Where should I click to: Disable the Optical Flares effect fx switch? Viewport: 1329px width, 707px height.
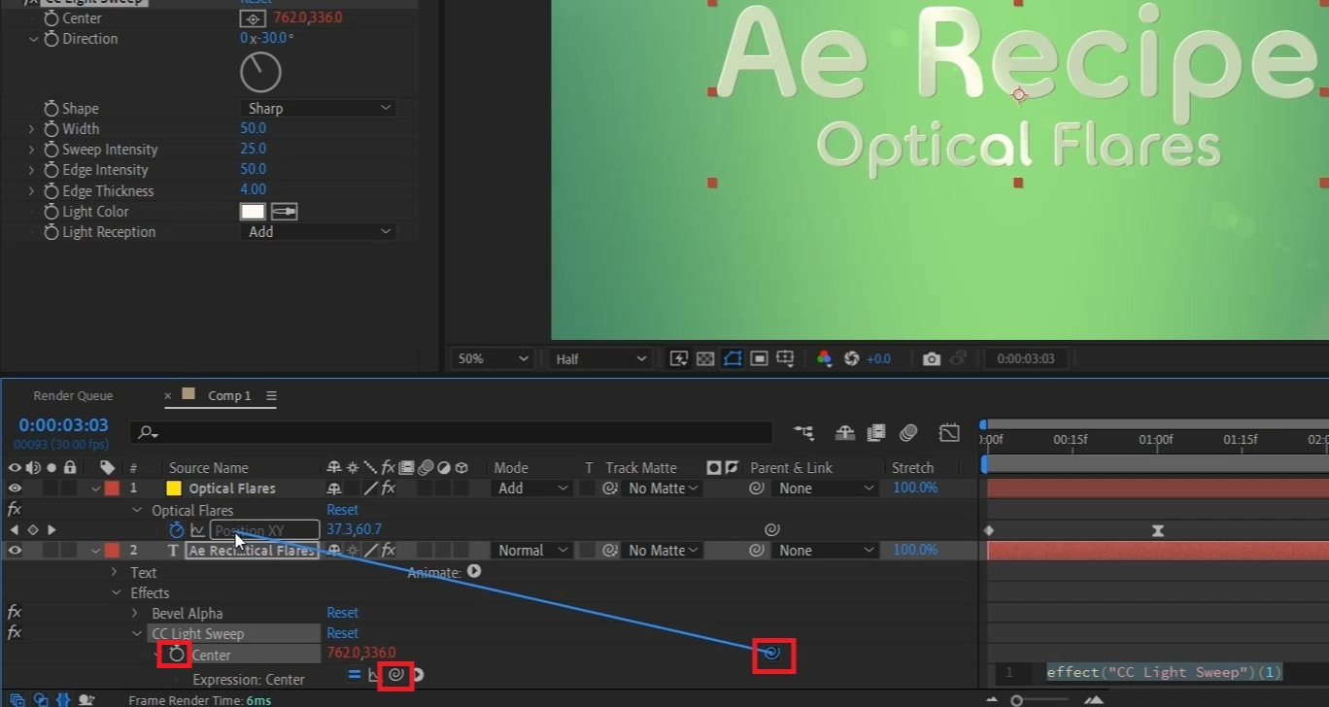click(15, 509)
